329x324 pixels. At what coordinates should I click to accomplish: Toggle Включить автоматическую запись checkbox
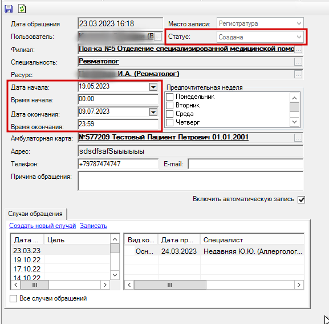[301, 199]
